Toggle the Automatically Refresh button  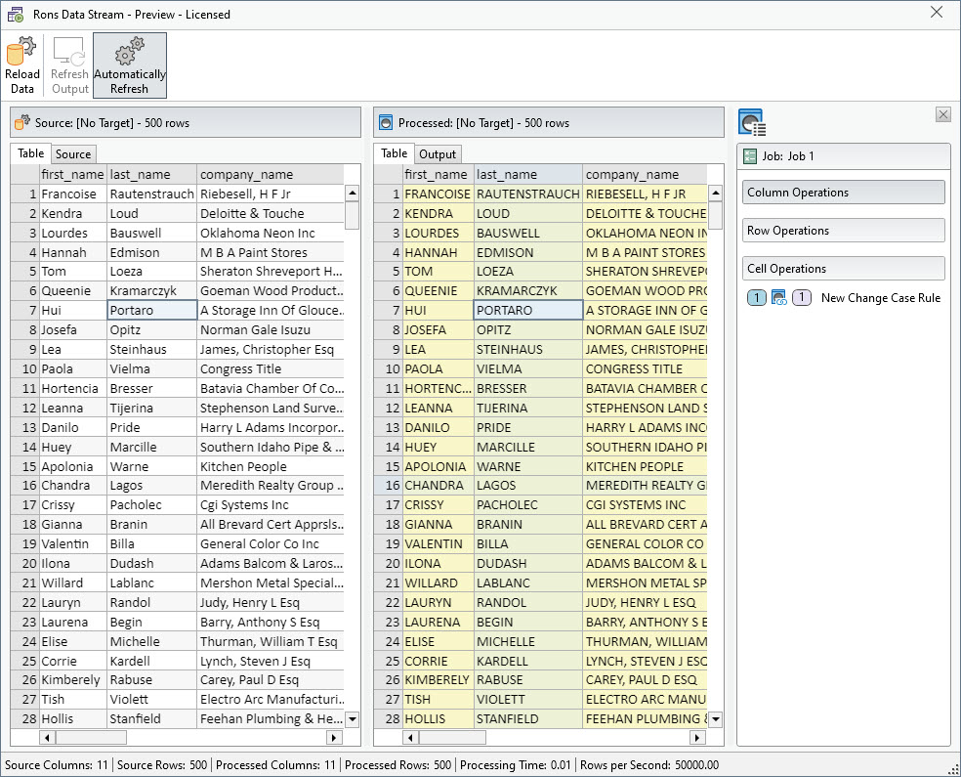tap(130, 65)
